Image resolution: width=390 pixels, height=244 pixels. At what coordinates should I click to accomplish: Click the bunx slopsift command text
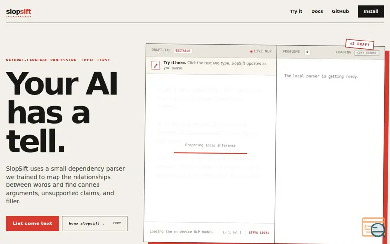coord(86,224)
